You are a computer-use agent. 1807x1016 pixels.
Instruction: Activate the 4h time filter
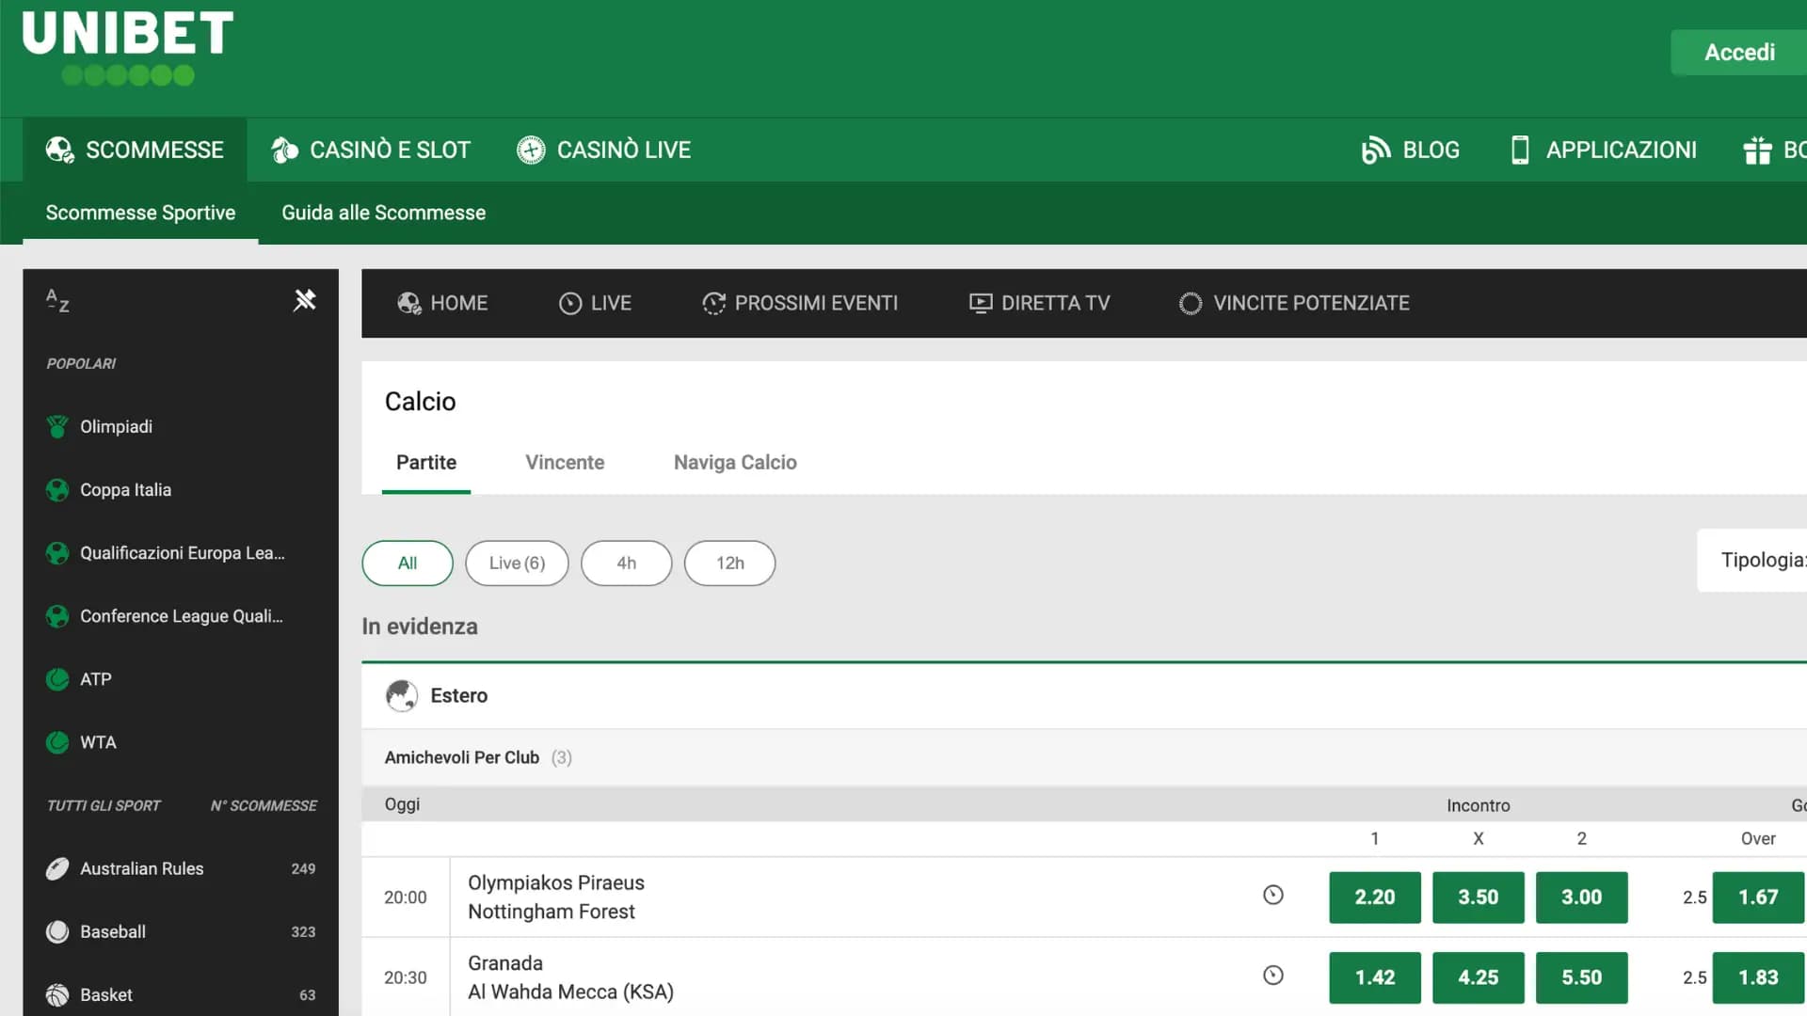[x=626, y=563]
